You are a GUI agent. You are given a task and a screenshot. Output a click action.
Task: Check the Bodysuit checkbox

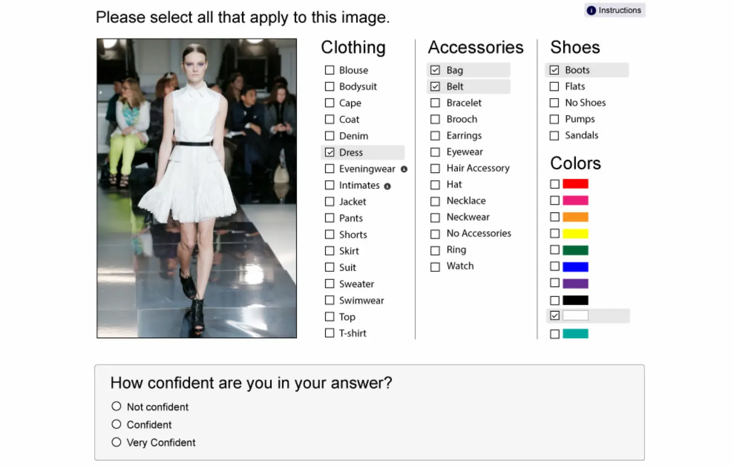coord(329,86)
